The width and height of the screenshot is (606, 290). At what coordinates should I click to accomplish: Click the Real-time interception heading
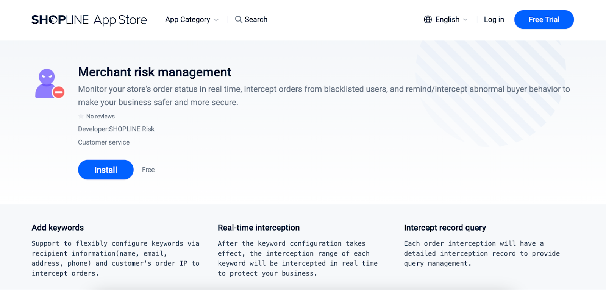click(x=258, y=228)
